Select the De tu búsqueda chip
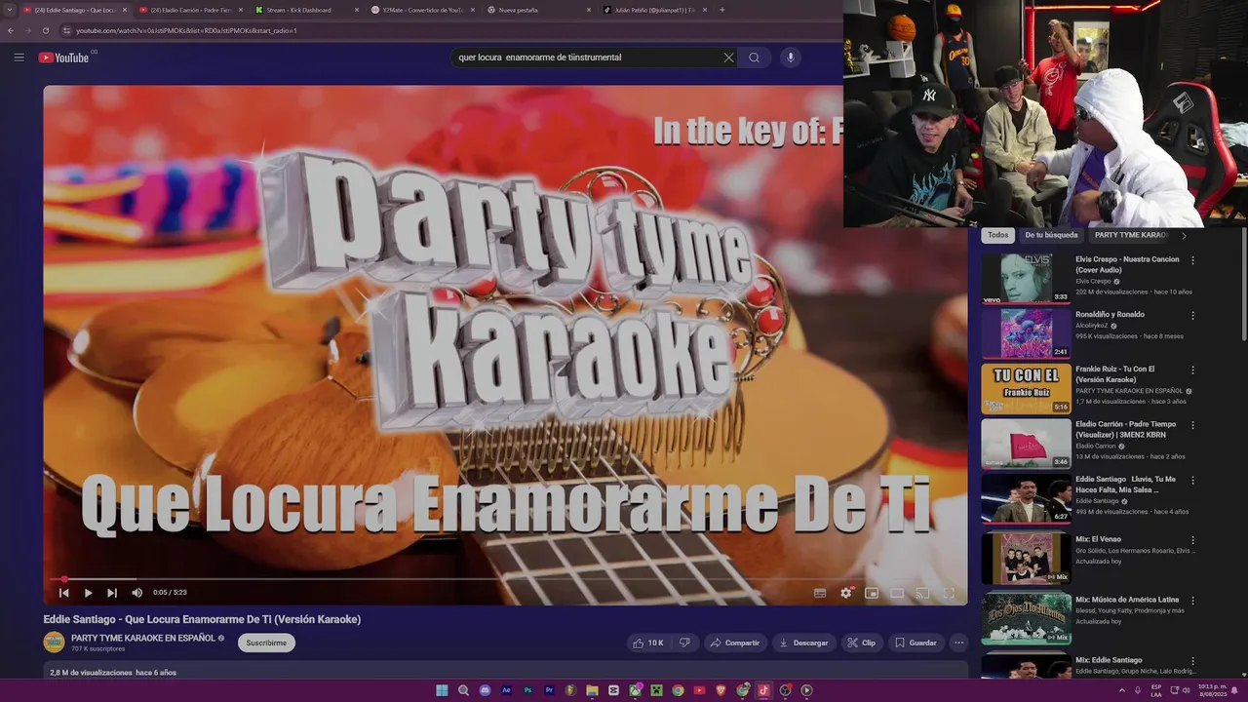 coord(1051,235)
